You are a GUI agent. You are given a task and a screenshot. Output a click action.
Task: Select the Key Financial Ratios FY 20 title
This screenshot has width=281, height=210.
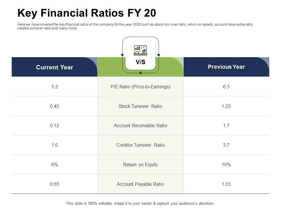[87, 13]
